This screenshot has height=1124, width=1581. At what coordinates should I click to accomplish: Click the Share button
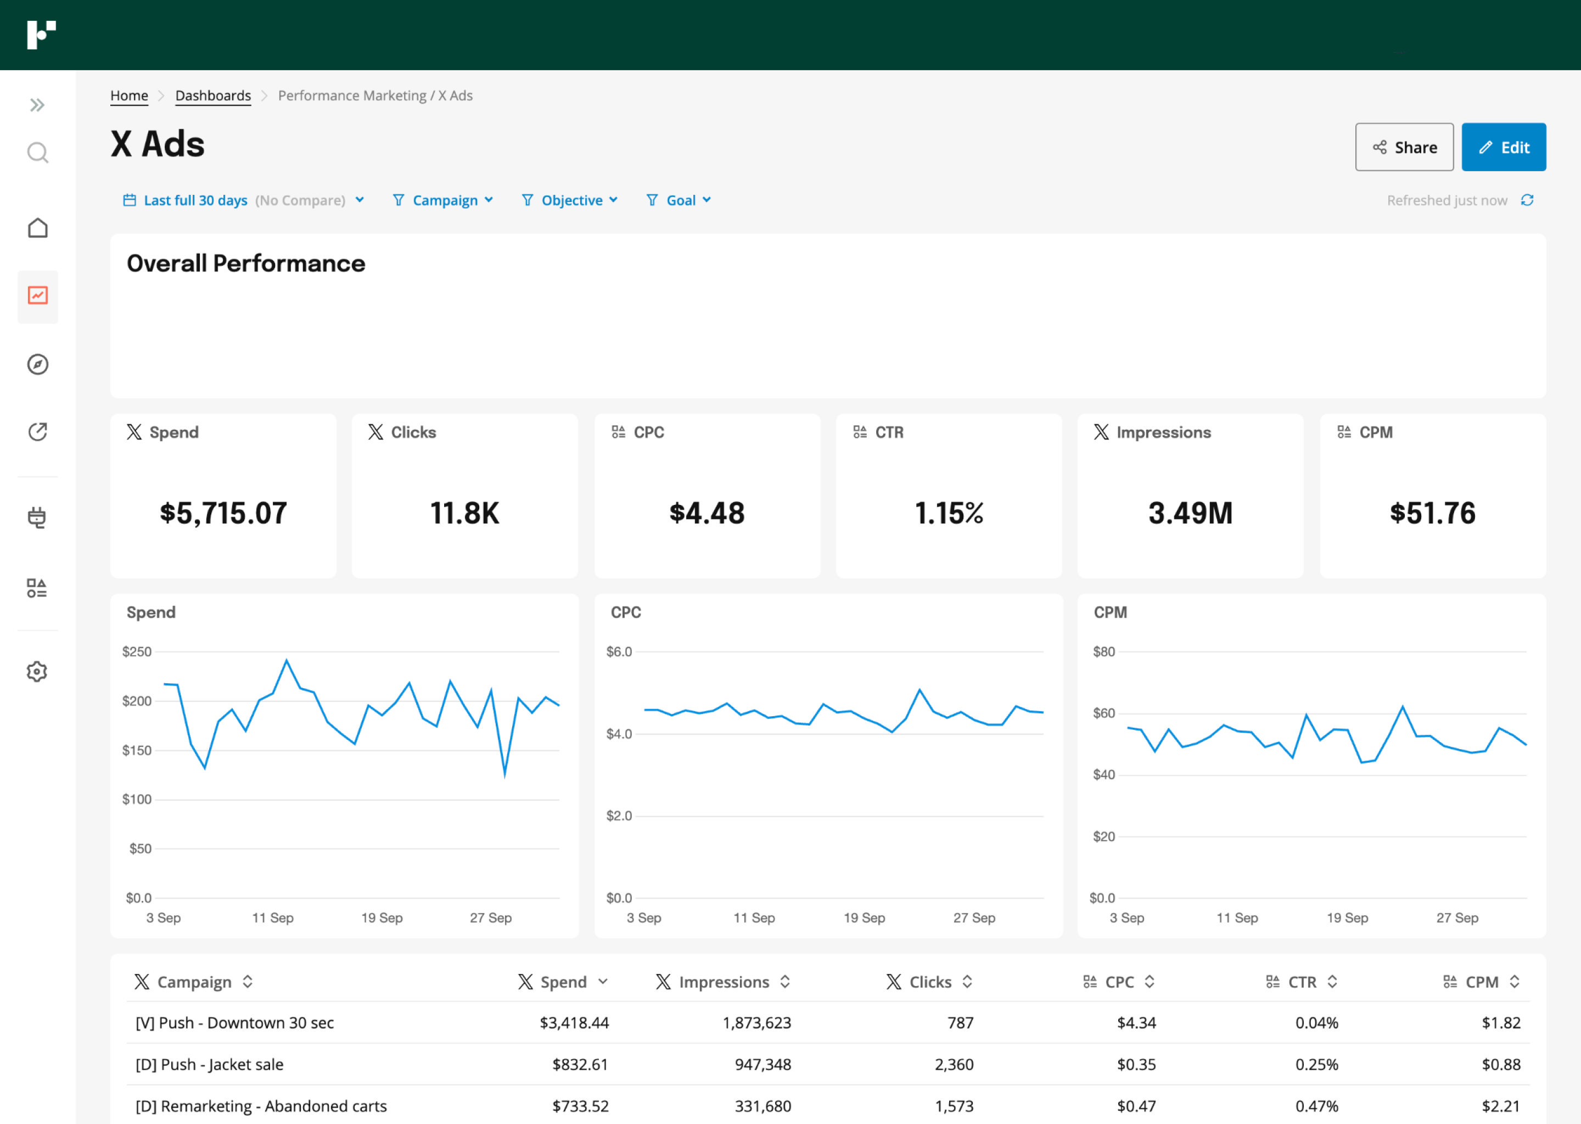click(1404, 148)
